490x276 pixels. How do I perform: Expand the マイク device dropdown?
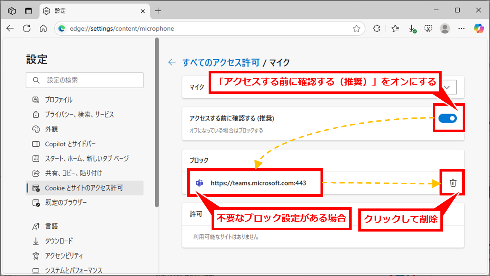(x=449, y=87)
